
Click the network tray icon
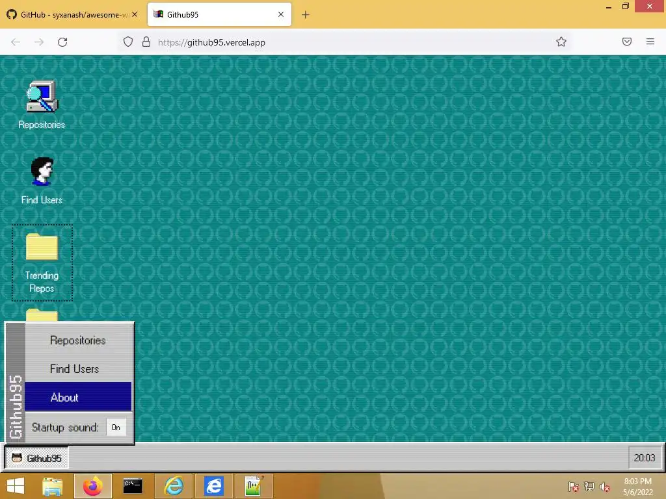[x=589, y=487]
